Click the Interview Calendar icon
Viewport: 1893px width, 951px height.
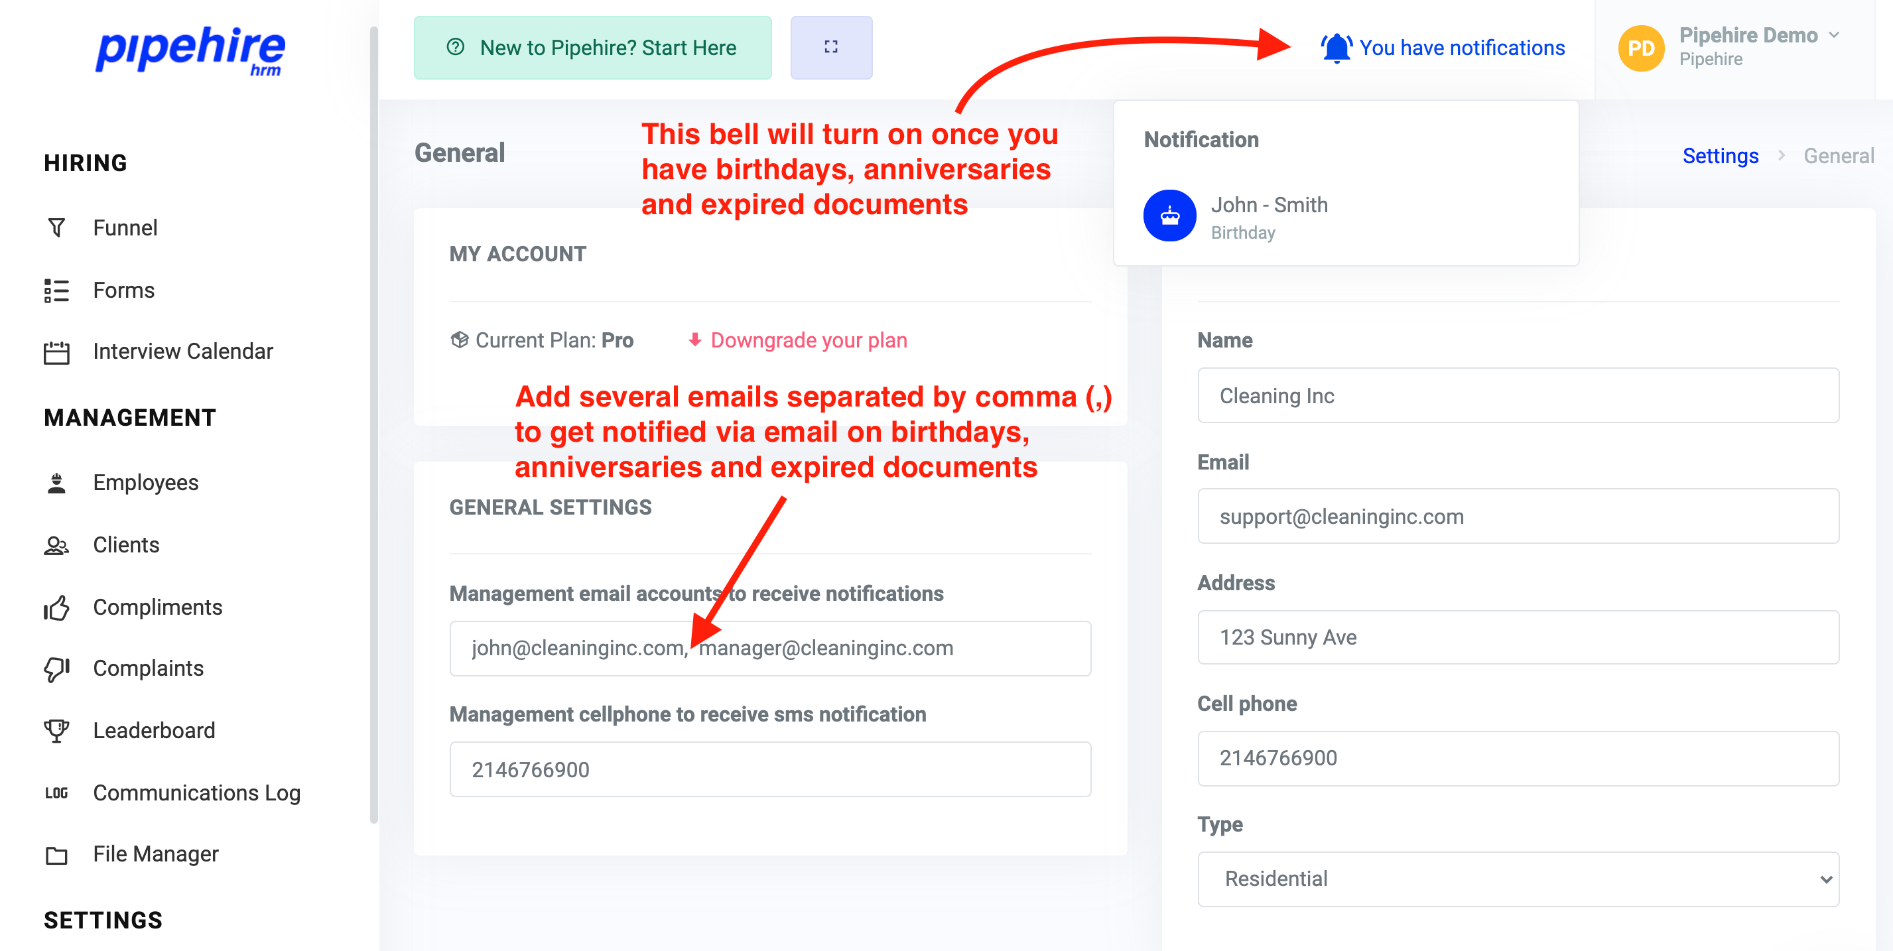pos(56,351)
